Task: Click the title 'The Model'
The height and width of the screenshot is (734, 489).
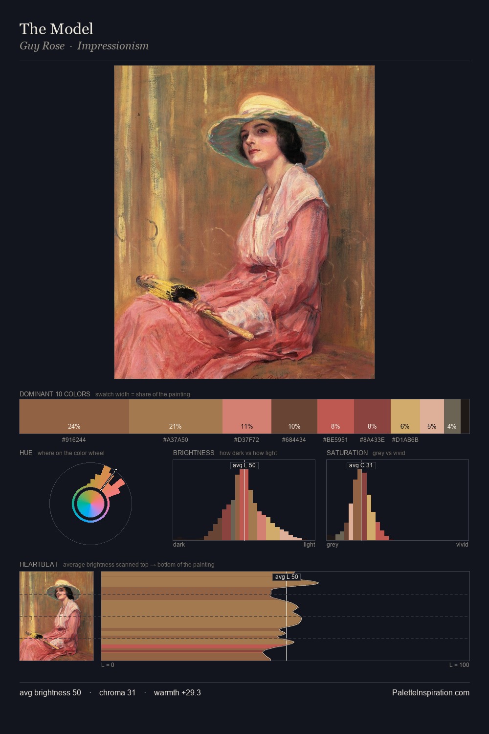Action: pyautogui.click(x=56, y=29)
